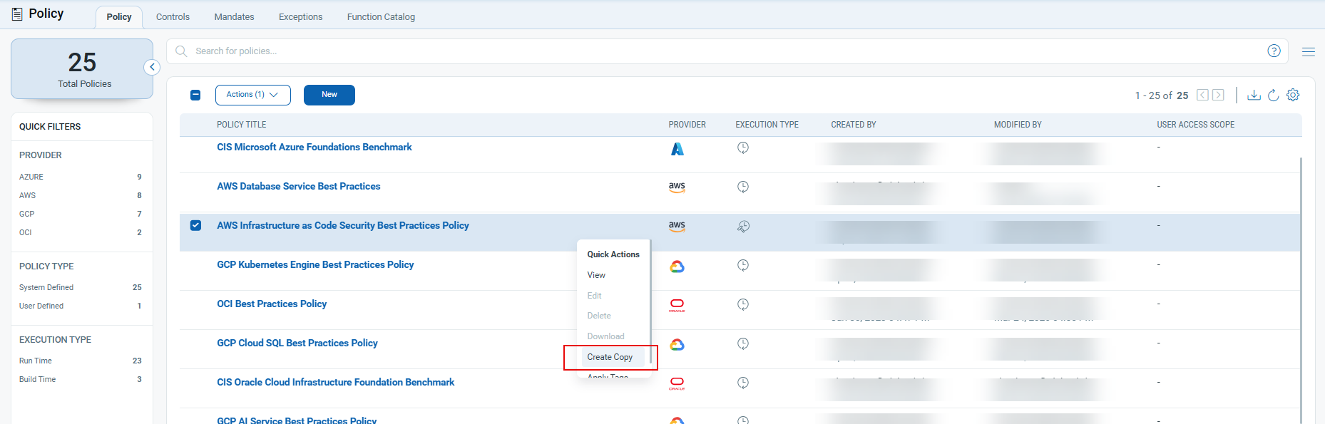The image size is (1325, 424).
Task: Select the Policy tab
Action: click(119, 16)
